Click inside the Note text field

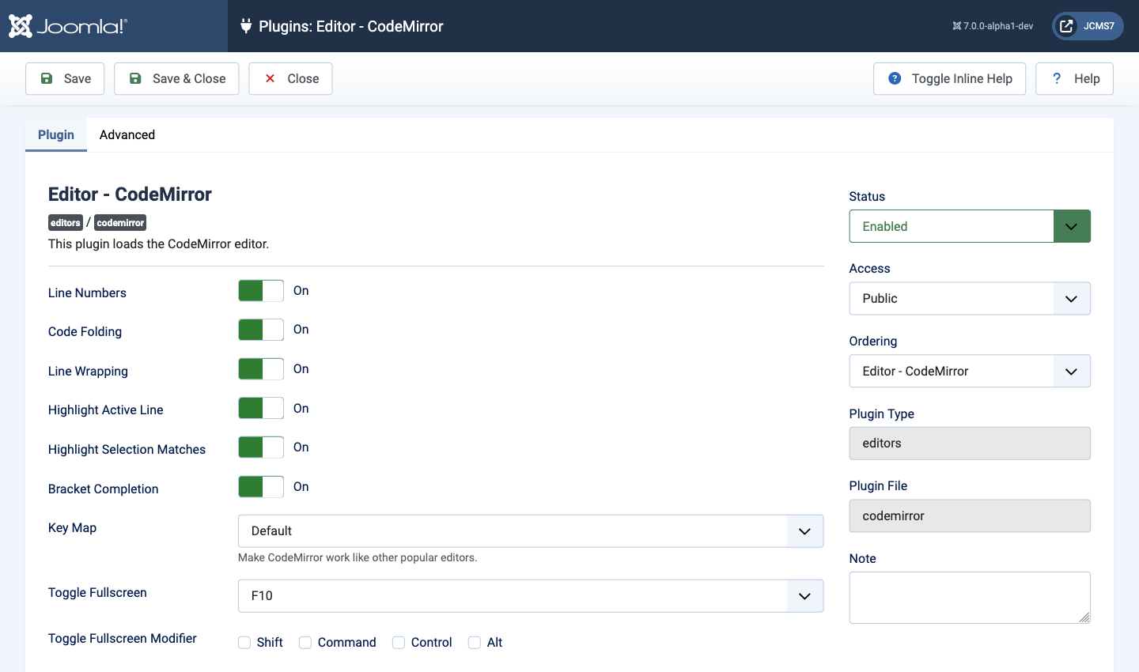970,598
